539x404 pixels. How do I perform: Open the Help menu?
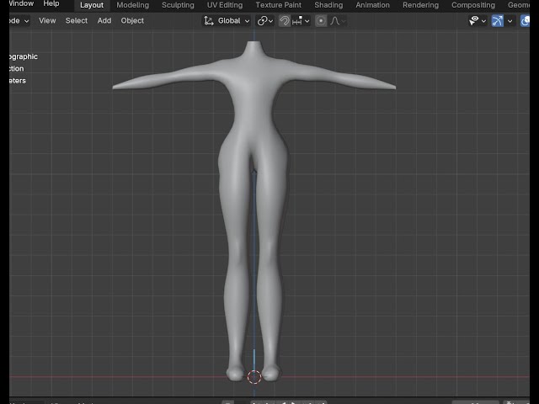tap(51, 3)
